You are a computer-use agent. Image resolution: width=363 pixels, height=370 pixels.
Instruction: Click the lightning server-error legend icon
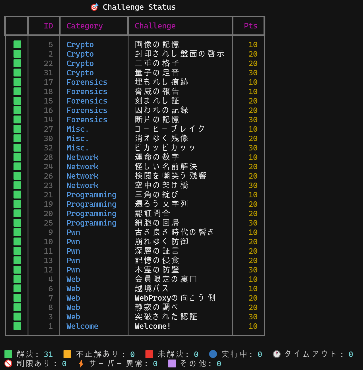[x=81, y=363]
